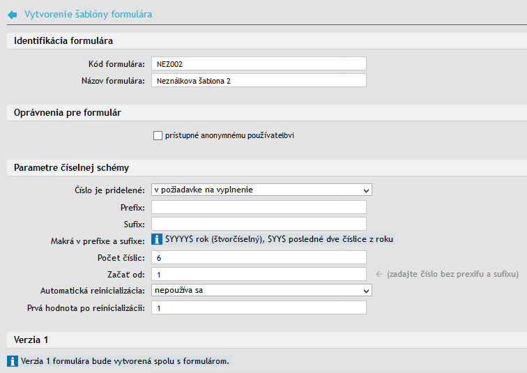Click the 'Sufix' text field
The height and width of the screenshot is (373, 527).
[x=258, y=224]
